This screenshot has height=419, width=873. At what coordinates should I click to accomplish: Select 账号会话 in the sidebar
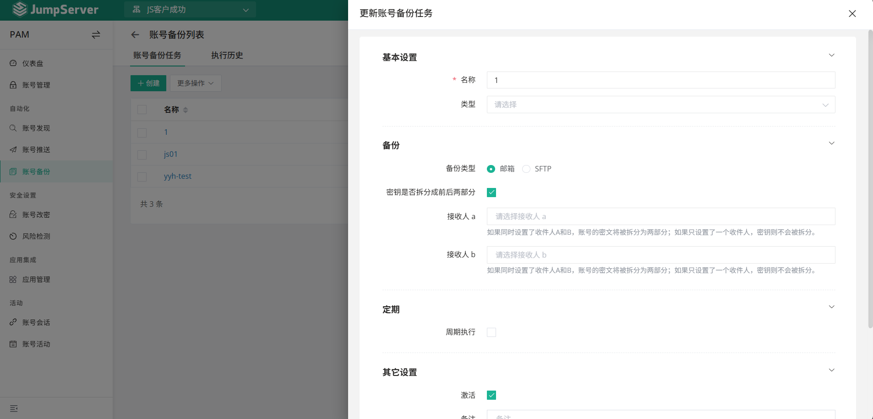click(37, 322)
